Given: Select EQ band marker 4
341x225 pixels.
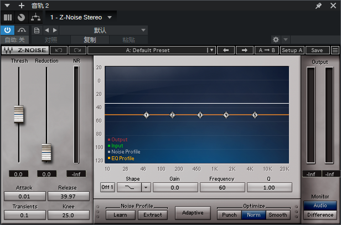Looking at the screenshot, I should [226, 115].
